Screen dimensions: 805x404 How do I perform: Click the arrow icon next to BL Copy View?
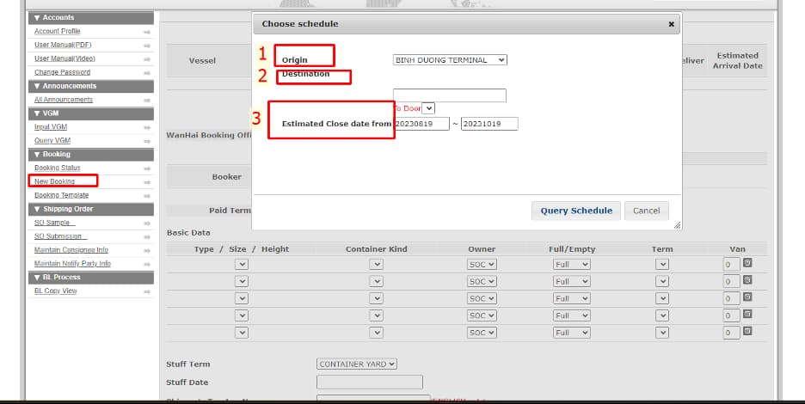coord(147,291)
